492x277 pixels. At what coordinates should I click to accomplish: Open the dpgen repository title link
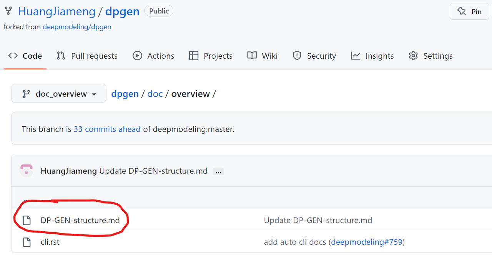[122, 11]
